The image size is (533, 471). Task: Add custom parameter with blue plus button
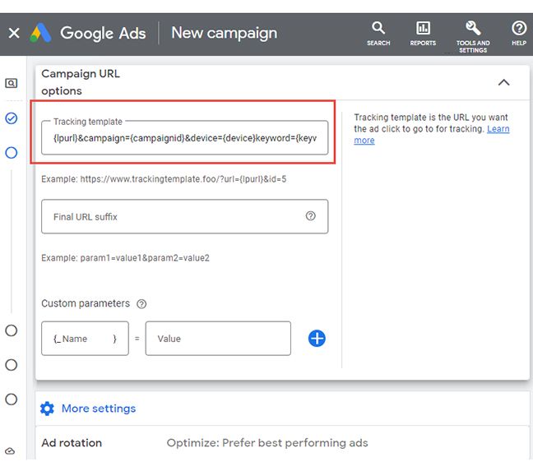(317, 338)
